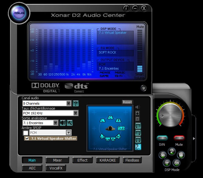This screenshot has height=178, width=203.
Task: Click the Left (L) speaker icon
Action: 102,120
